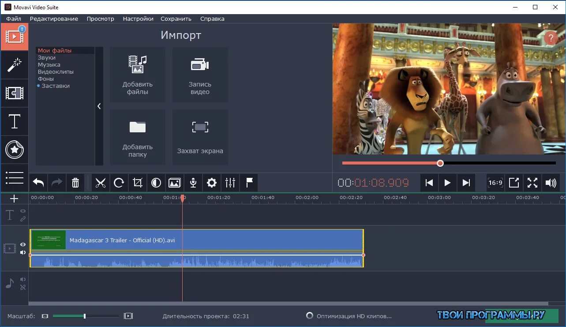Select the Заставки category
The height and width of the screenshot is (327, 566).
pyautogui.click(x=56, y=86)
